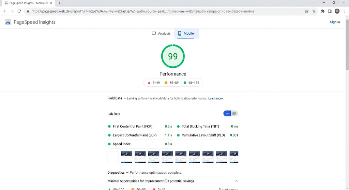Open a new tab with plus icon
Image resolution: width=349 pixels, height=190 pixels.
[59, 3]
